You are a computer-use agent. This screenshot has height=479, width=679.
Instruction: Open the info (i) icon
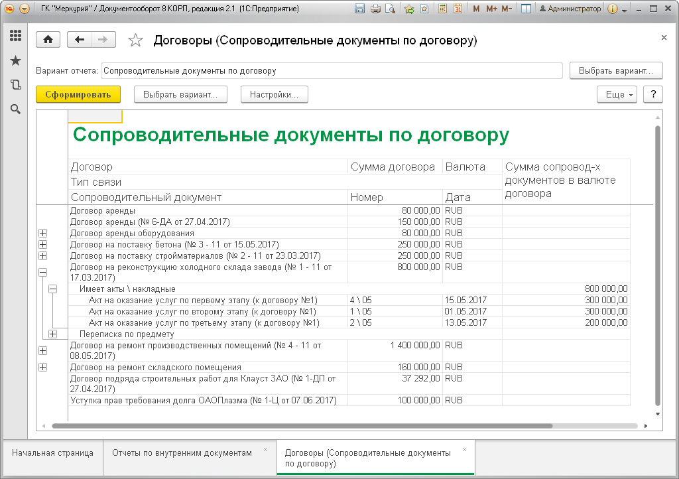tap(612, 9)
